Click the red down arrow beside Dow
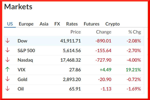The width and height of the screenshot is (150, 100). [7, 41]
